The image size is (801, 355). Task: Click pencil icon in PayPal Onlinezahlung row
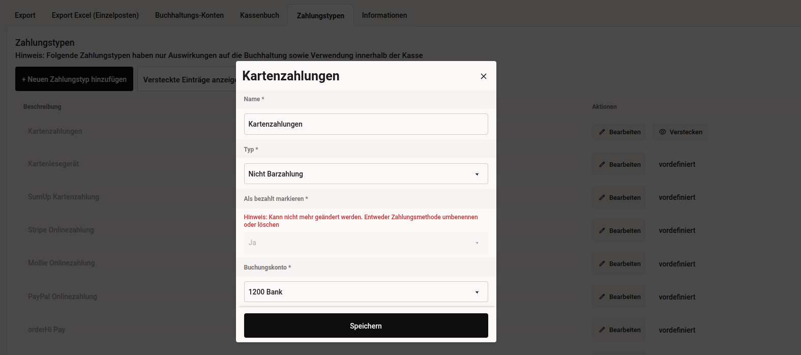(602, 297)
